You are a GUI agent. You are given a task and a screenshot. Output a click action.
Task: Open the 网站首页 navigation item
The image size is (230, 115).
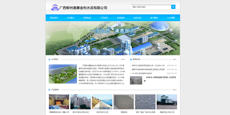click(54, 18)
